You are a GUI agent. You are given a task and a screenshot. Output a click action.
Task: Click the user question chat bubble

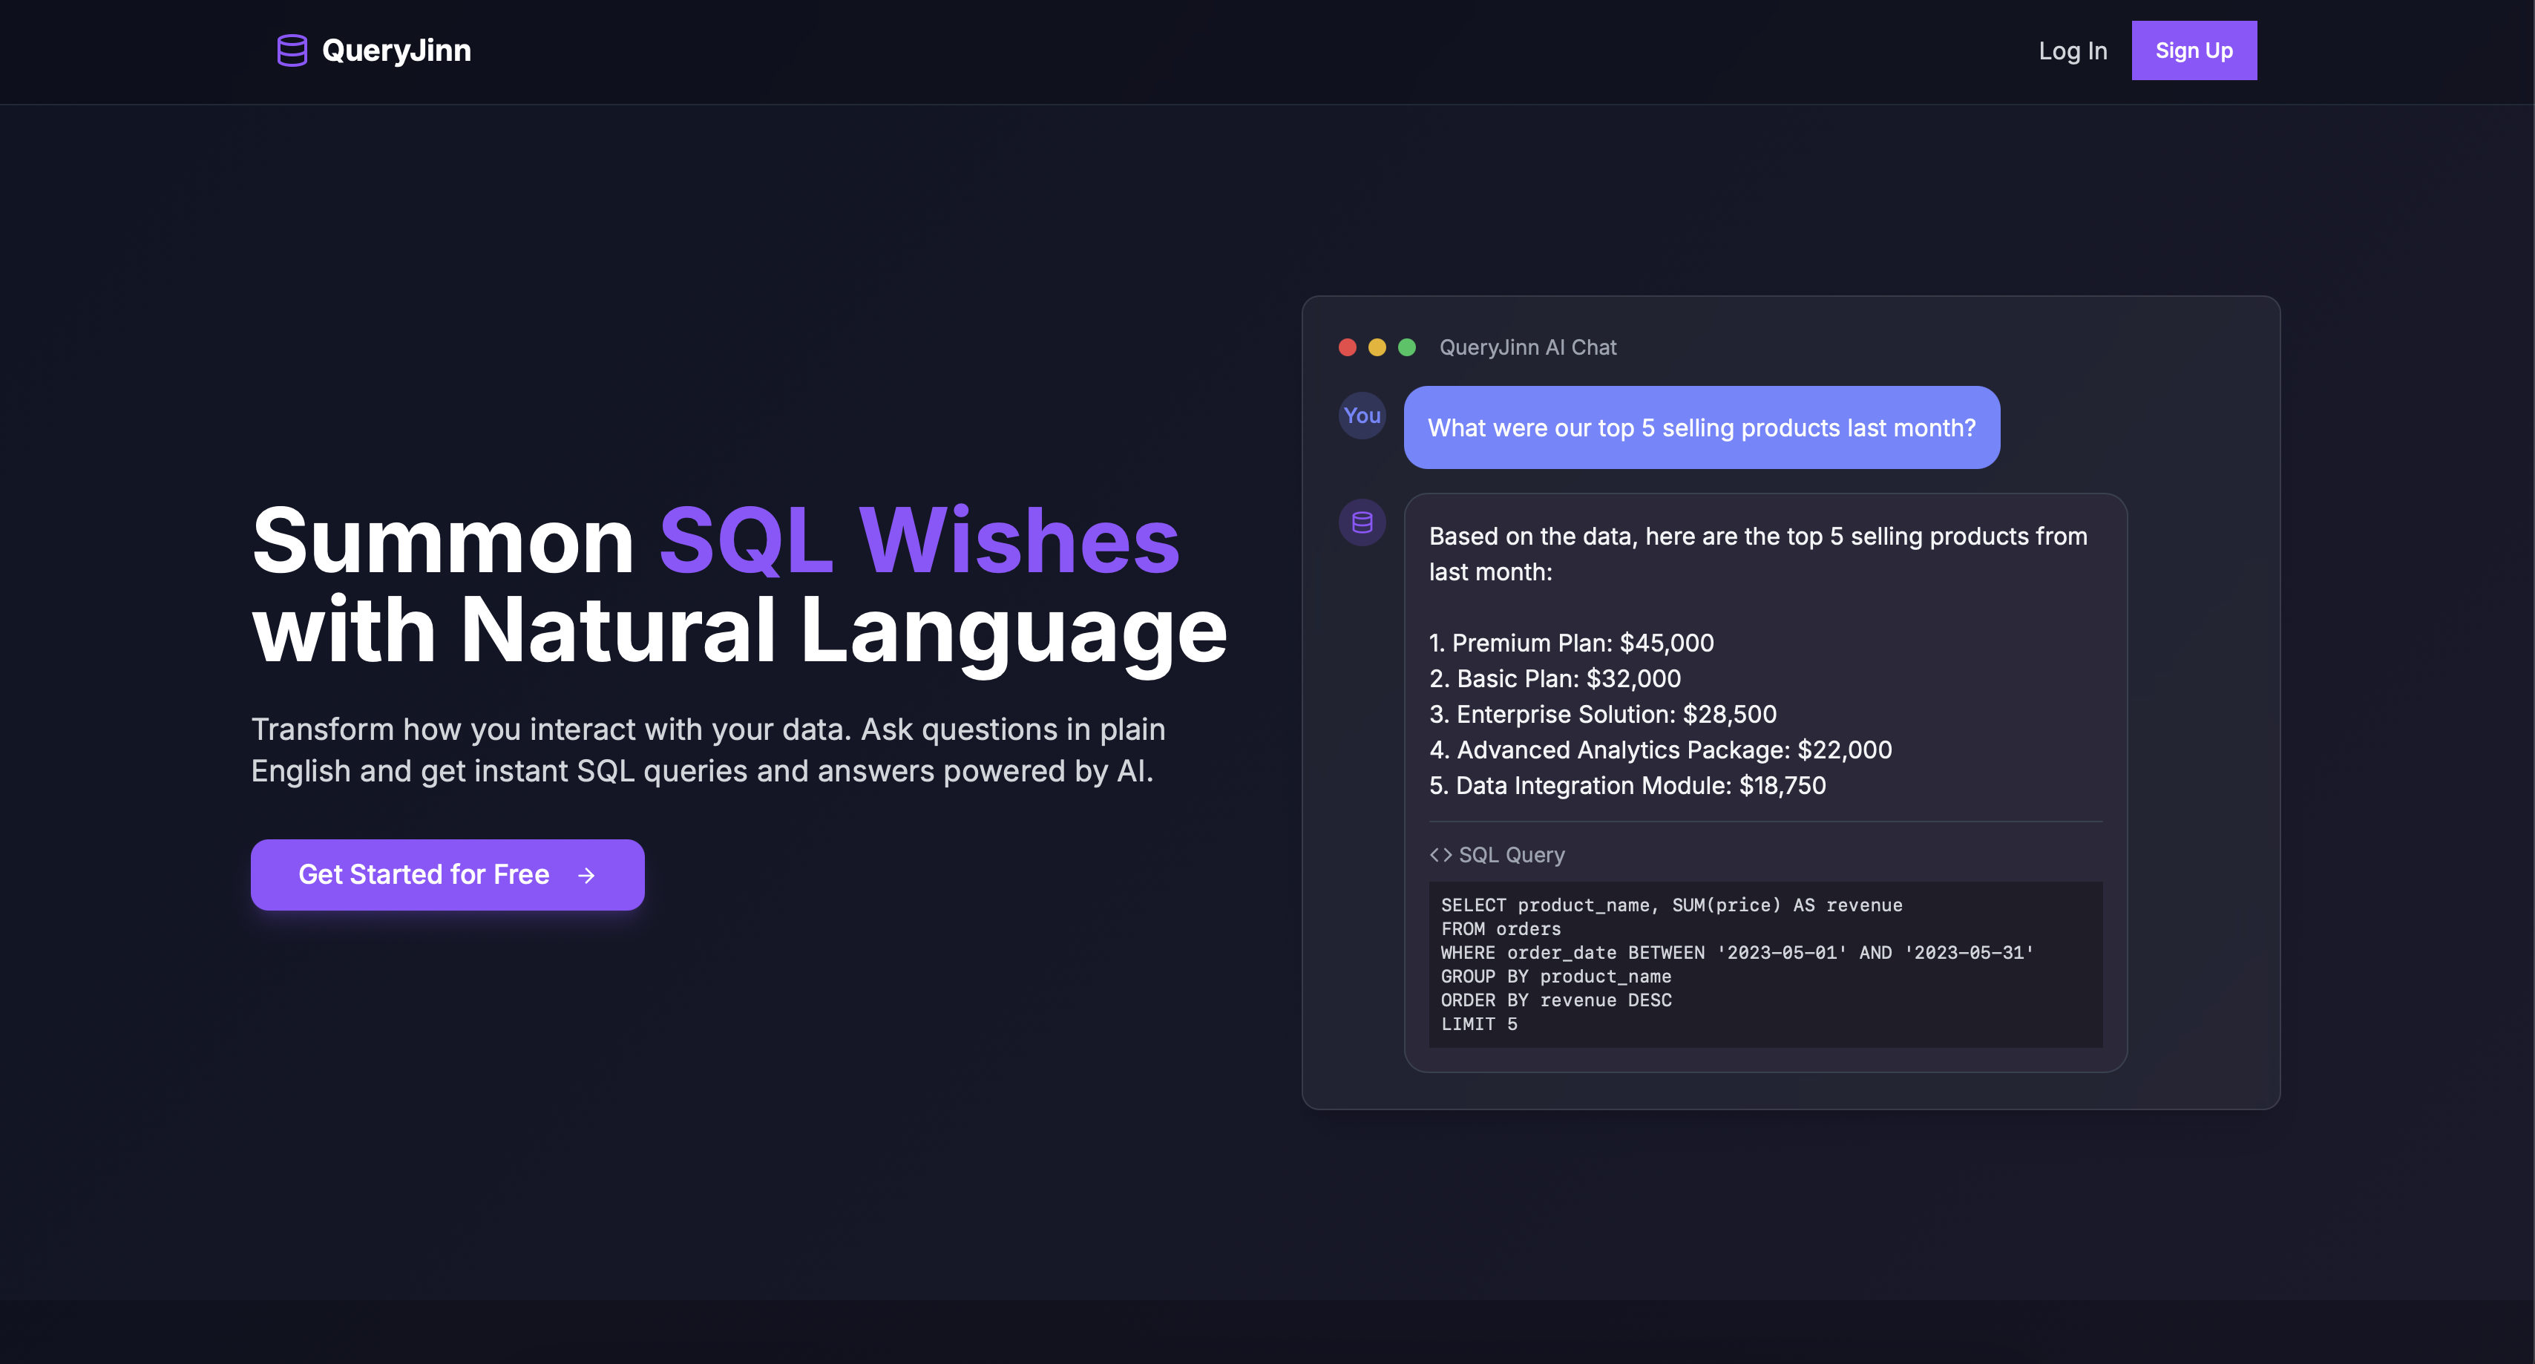pos(1700,427)
